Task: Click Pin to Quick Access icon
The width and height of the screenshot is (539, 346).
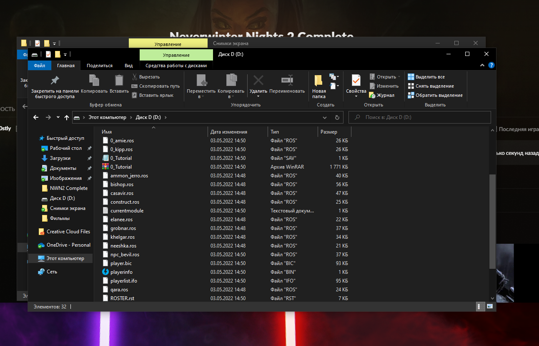Action: 55,81
